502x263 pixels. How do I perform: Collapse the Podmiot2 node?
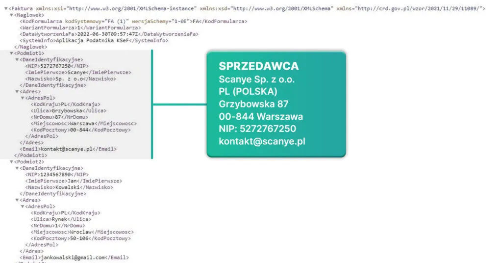(12, 162)
